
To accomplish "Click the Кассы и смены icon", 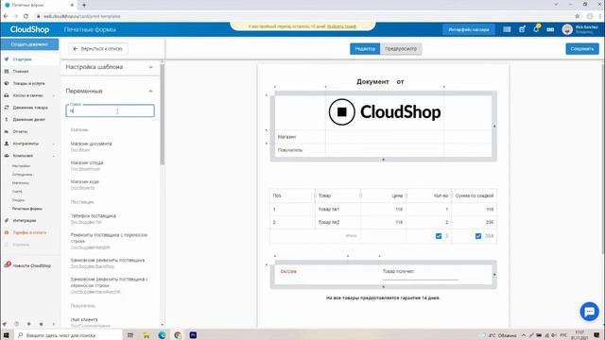I will tap(7, 95).
